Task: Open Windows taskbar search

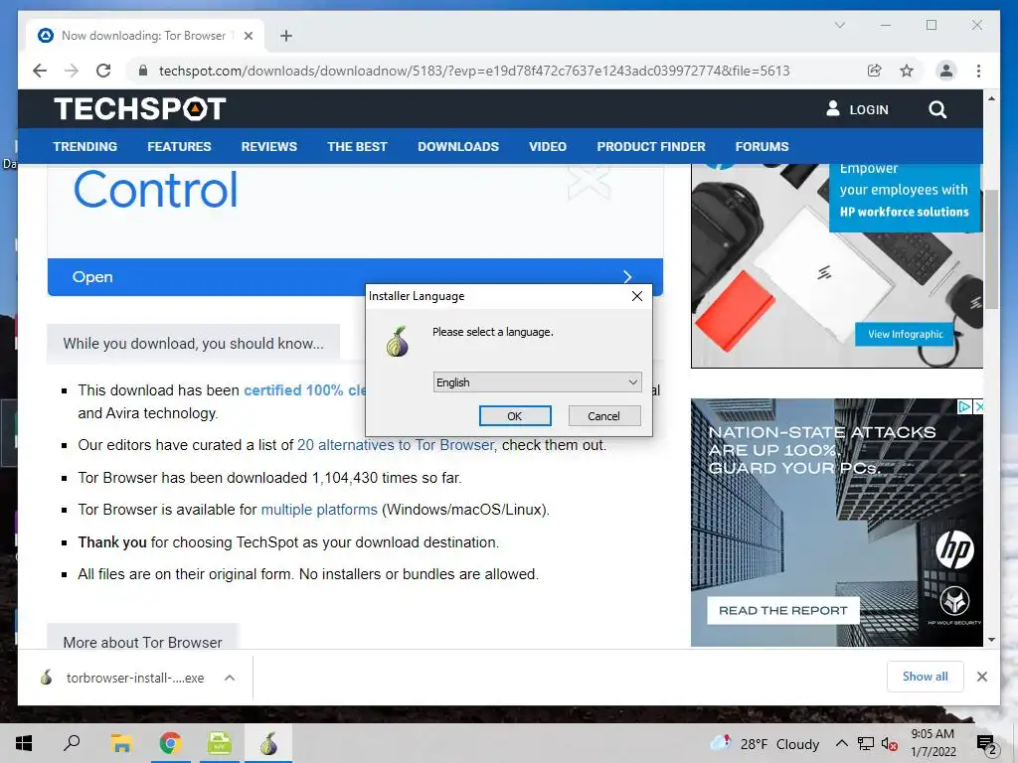Action: tap(72, 743)
